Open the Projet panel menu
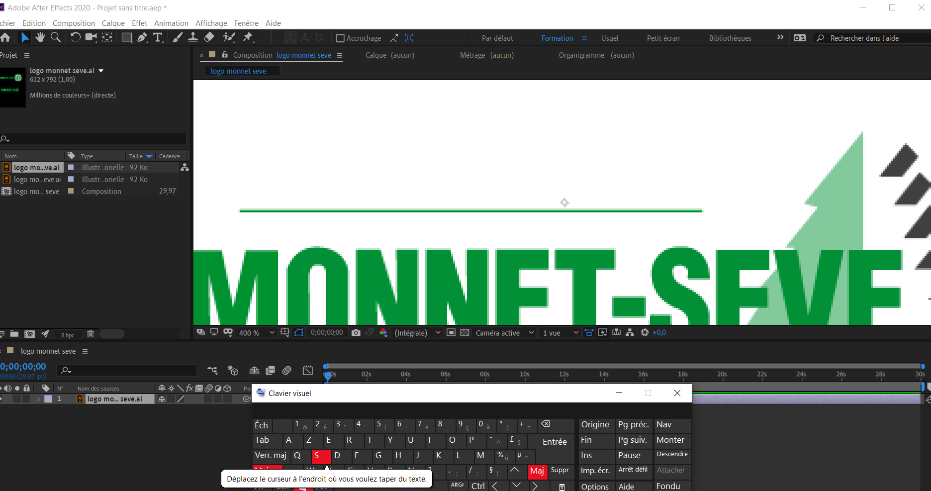Screen dimensions: 931x491 tap(27, 55)
